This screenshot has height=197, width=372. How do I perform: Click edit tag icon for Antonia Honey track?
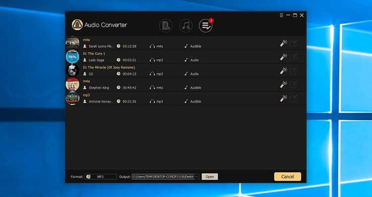(x=293, y=98)
